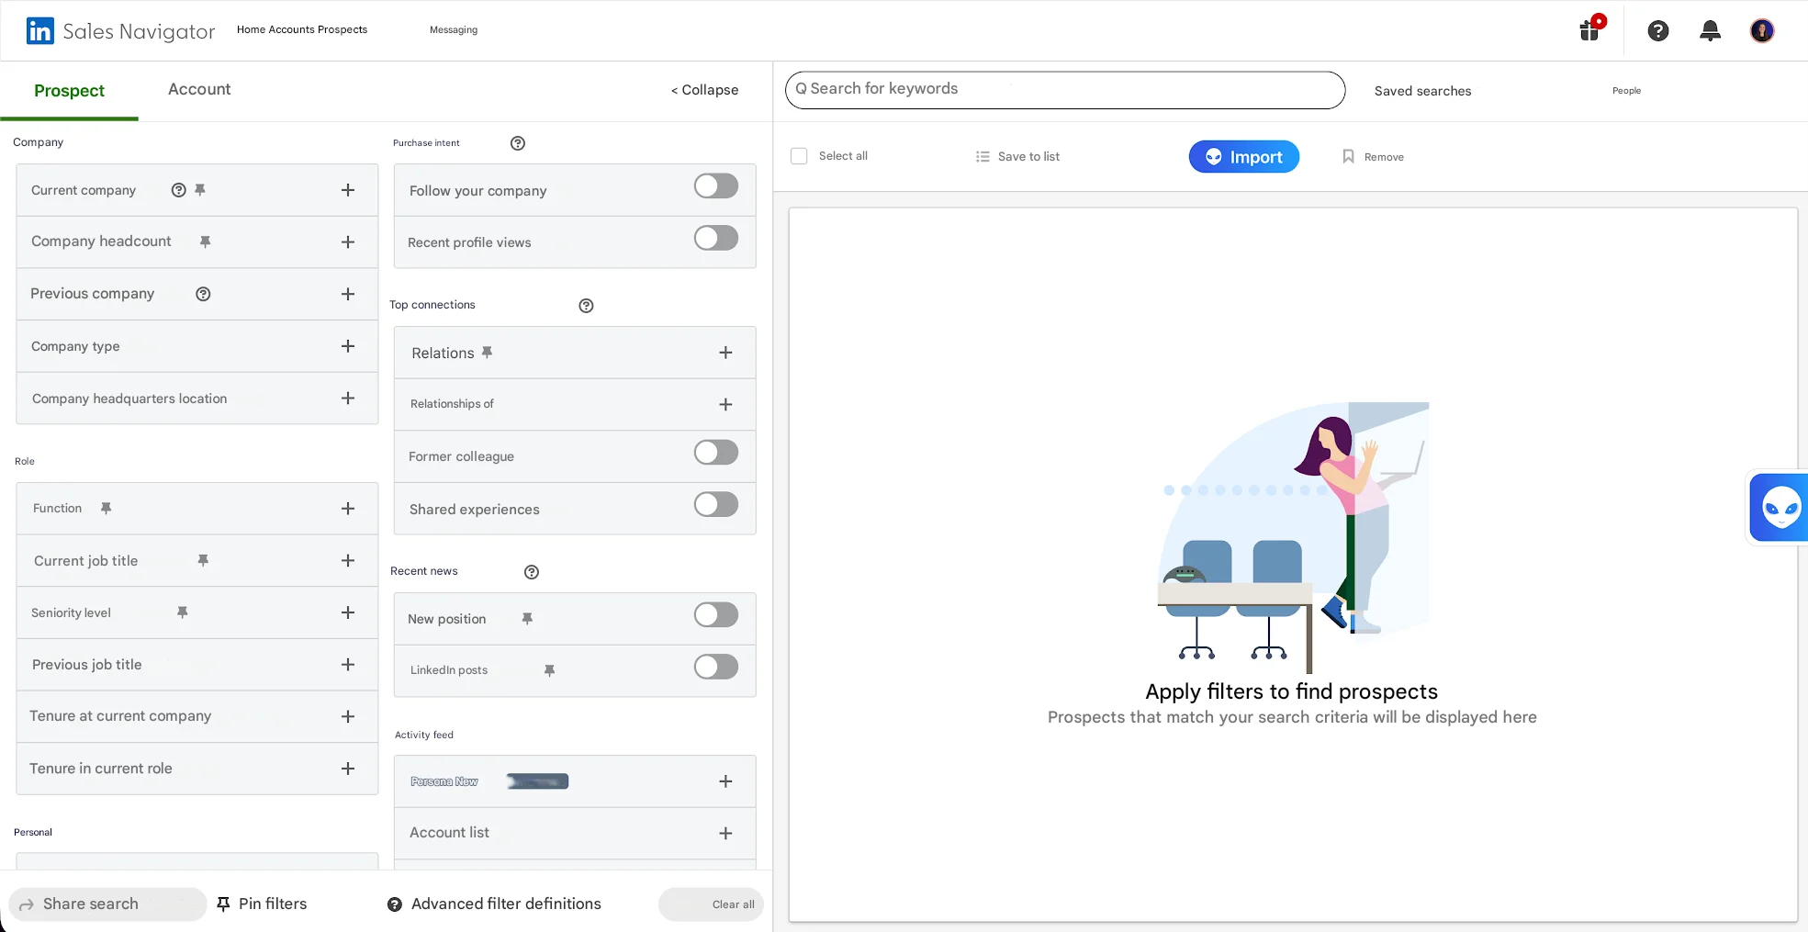Click the pin icon beside Company headcount
Screen dimensions: 1808x932
pos(206,241)
